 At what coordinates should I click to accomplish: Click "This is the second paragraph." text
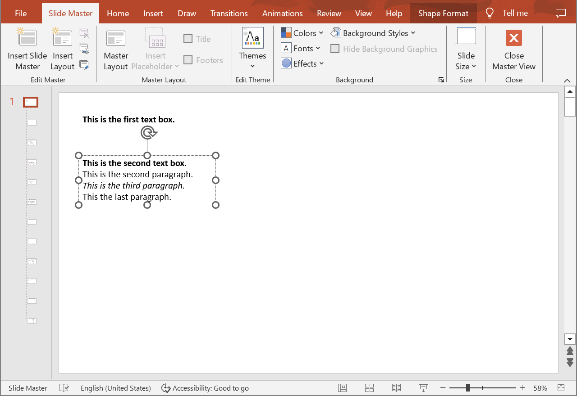[x=137, y=174]
